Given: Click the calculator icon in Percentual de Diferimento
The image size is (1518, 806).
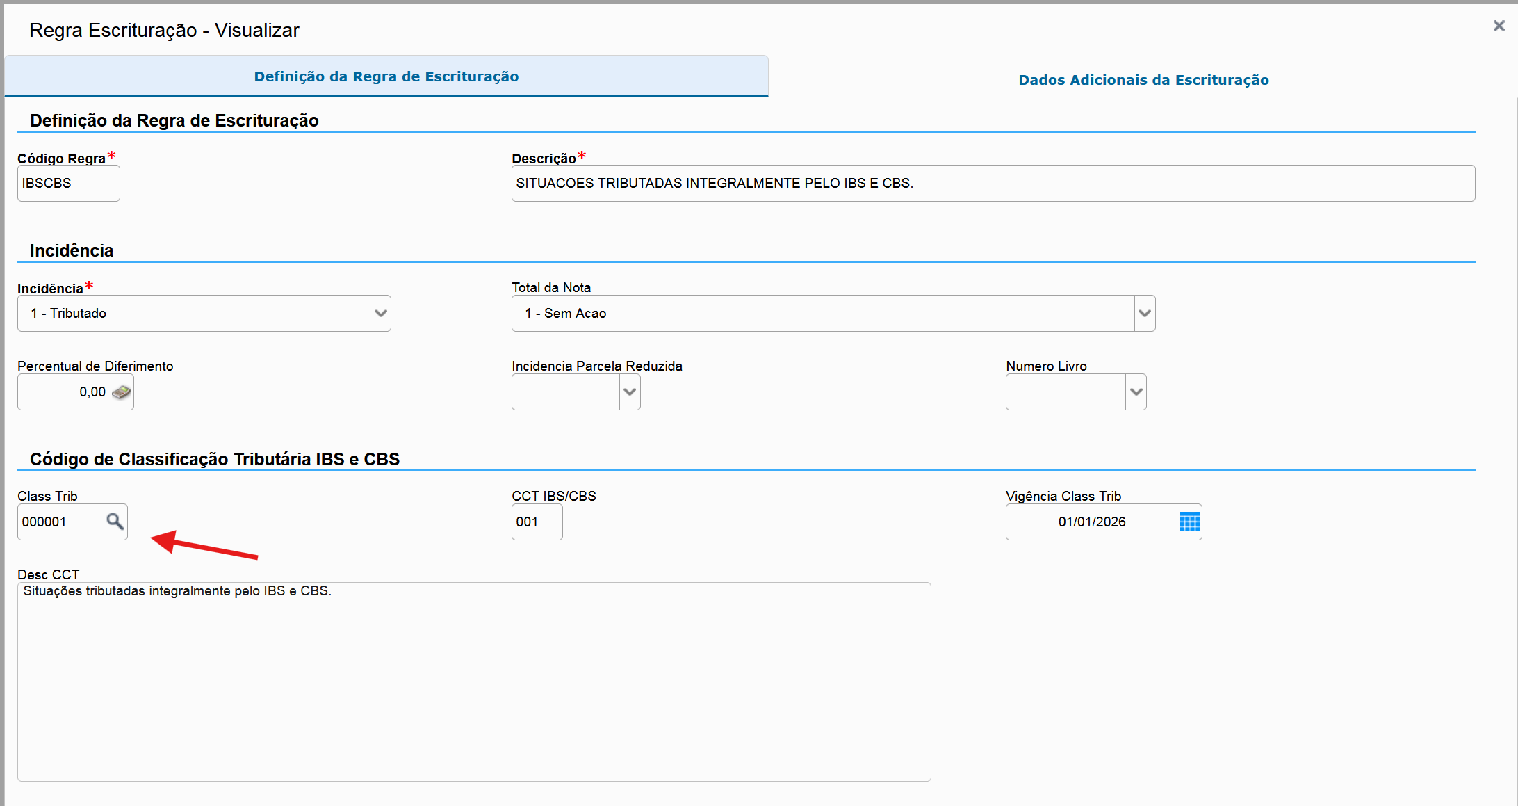Looking at the screenshot, I should [x=121, y=392].
